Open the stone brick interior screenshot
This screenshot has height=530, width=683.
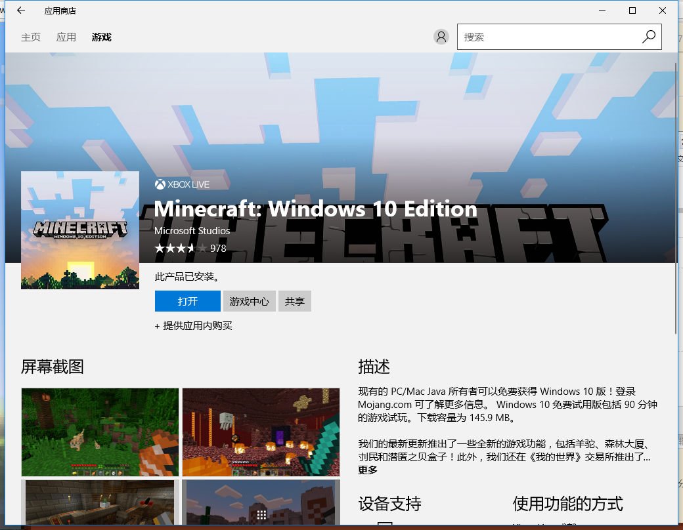point(100,502)
